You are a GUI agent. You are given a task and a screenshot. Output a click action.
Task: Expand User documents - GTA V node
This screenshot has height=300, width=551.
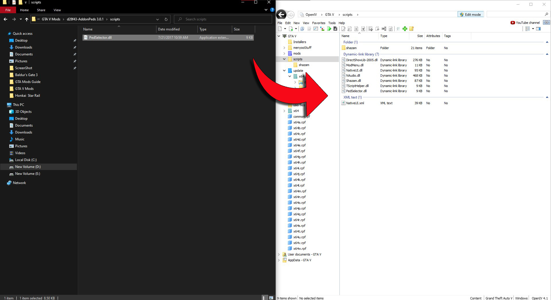[x=279, y=254]
